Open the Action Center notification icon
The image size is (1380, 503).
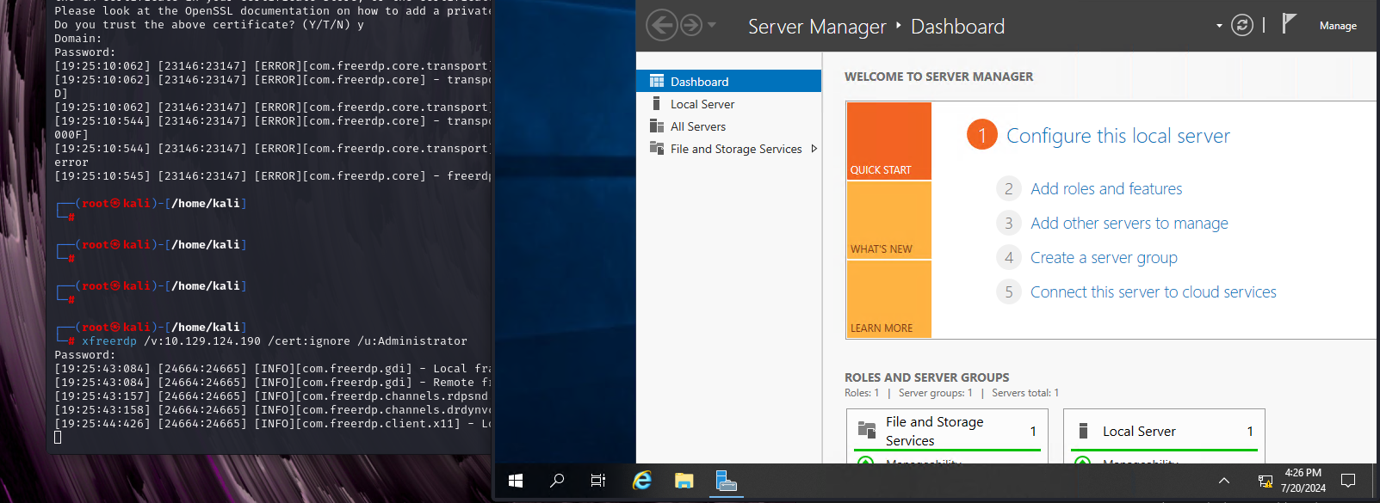[1348, 481]
